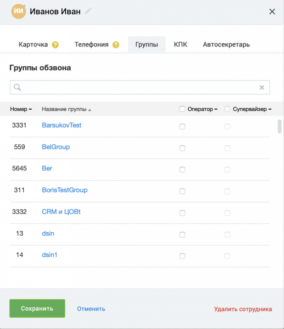Click the pencil icon to edit employee name
The image size is (284, 329).
pos(88,11)
